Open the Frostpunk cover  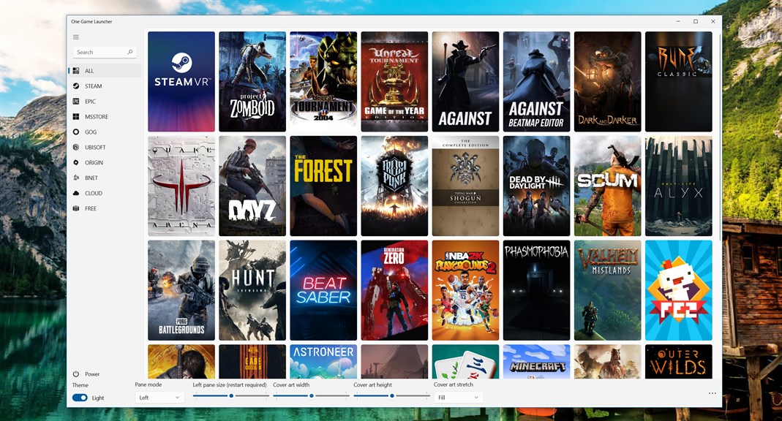[394, 186]
